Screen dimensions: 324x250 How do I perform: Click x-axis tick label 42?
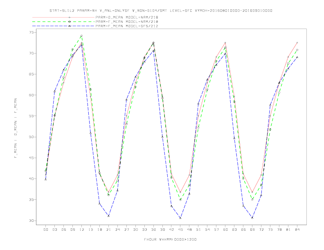pos(171,230)
